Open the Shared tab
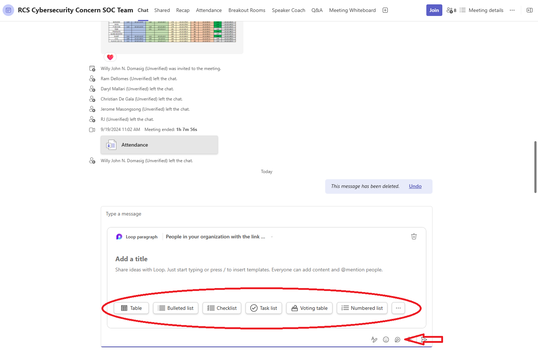The image size is (538, 353). pos(162,10)
